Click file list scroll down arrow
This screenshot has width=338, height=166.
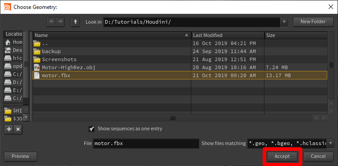331,111
